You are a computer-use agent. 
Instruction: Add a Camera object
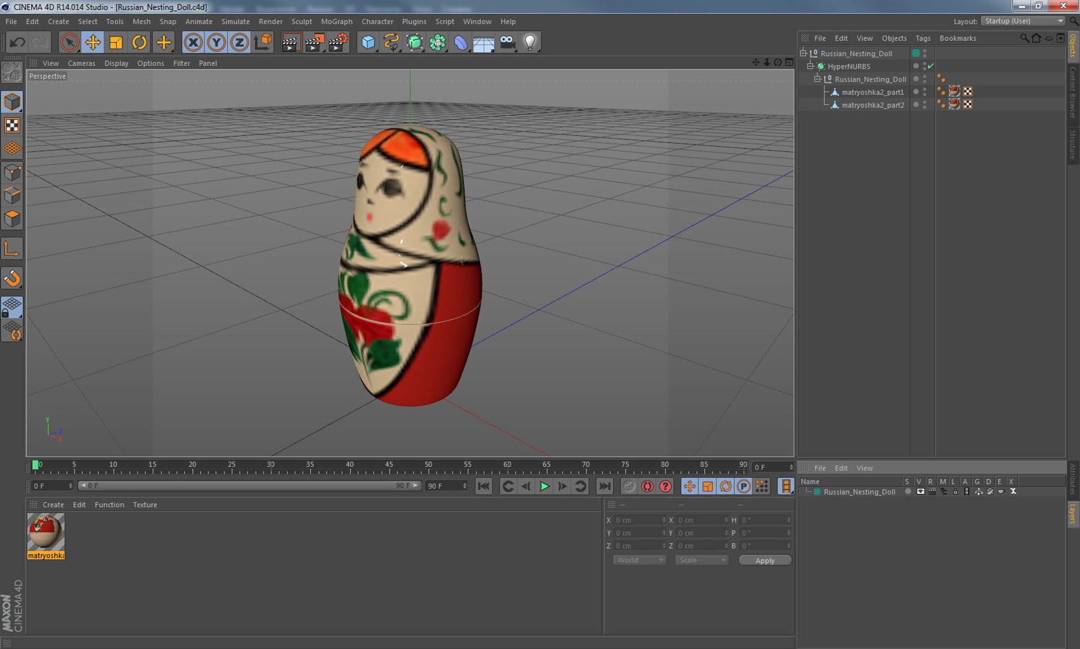point(508,42)
